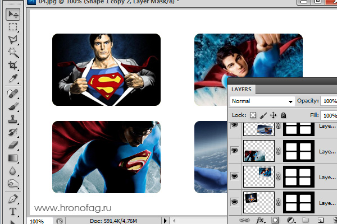Switch to the LAYERS tab
The width and height of the screenshot is (337, 224).
coord(242,90)
